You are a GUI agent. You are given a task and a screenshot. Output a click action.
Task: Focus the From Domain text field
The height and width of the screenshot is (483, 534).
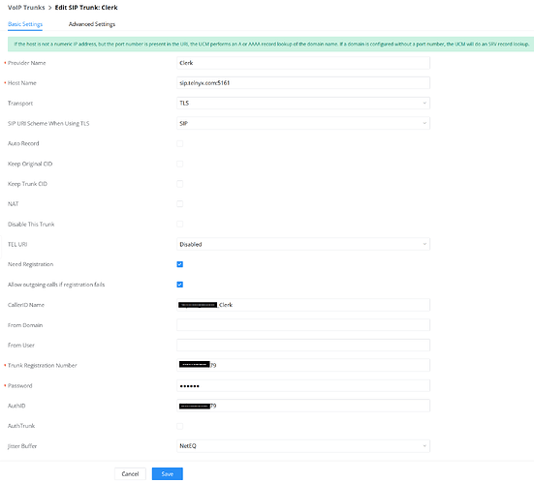tap(303, 325)
